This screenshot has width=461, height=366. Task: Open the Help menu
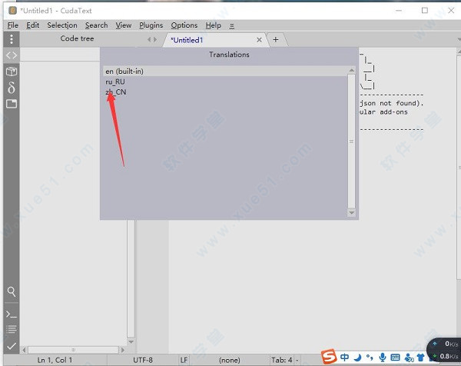click(x=213, y=25)
